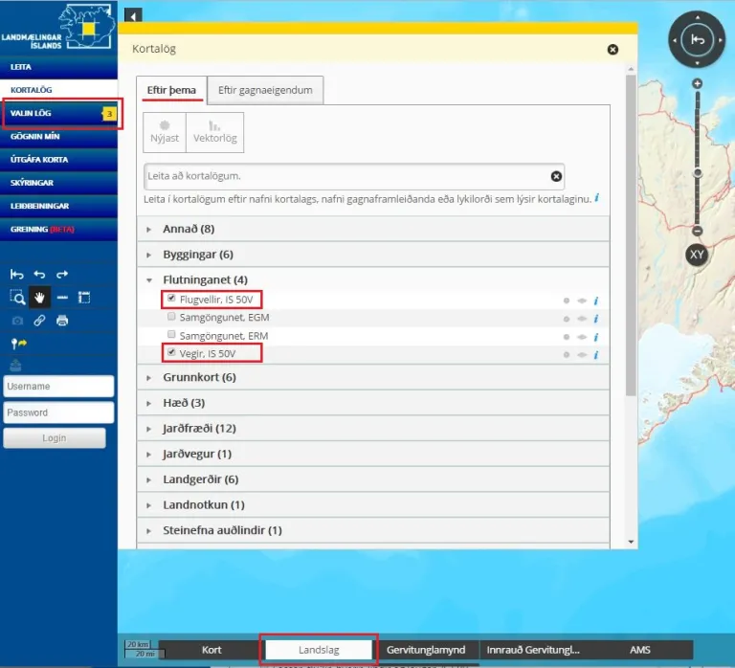This screenshot has height=668, width=735.
Task: Switch basemap to Gervitunglamynd
Action: (426, 650)
